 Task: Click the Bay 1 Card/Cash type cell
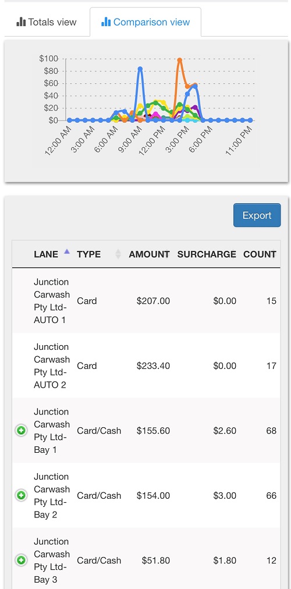click(99, 431)
